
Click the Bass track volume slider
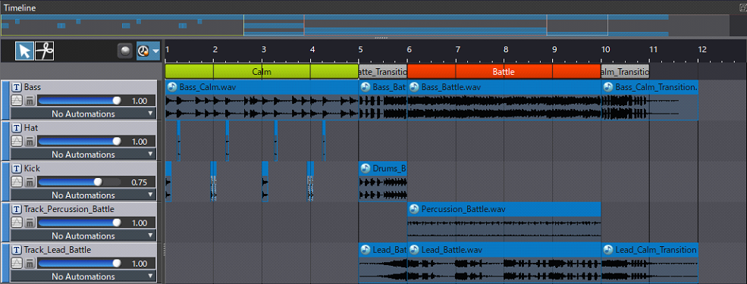[79, 101]
